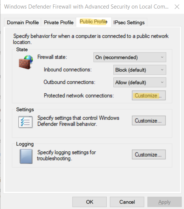Cancel the firewall properties dialog
184x209 pixels.
(x=127, y=202)
